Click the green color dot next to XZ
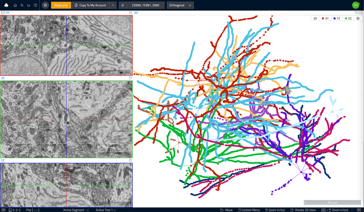 (346, 18)
